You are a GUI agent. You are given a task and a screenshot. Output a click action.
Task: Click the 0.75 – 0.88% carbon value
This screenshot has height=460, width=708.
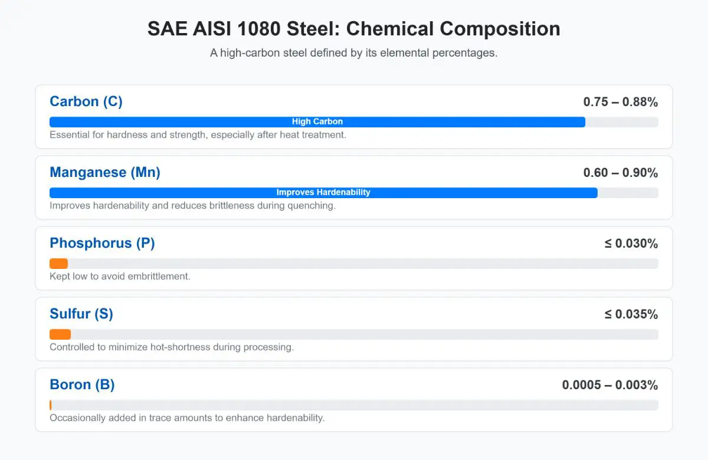tap(621, 102)
